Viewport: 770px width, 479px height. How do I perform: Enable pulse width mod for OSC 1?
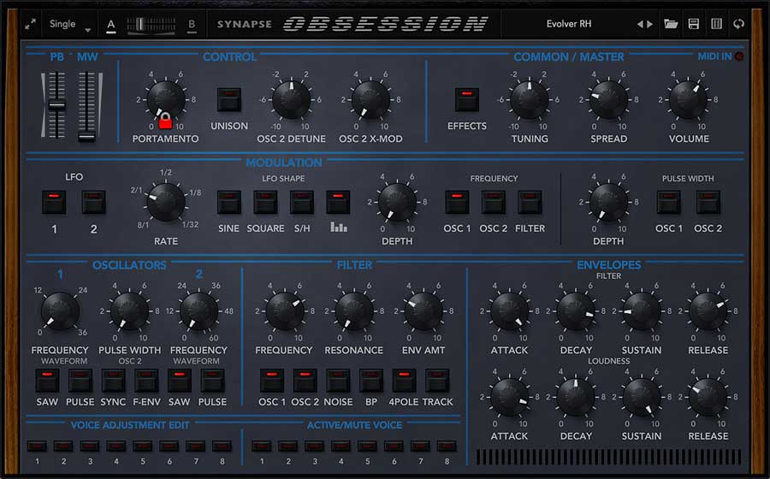tap(669, 202)
